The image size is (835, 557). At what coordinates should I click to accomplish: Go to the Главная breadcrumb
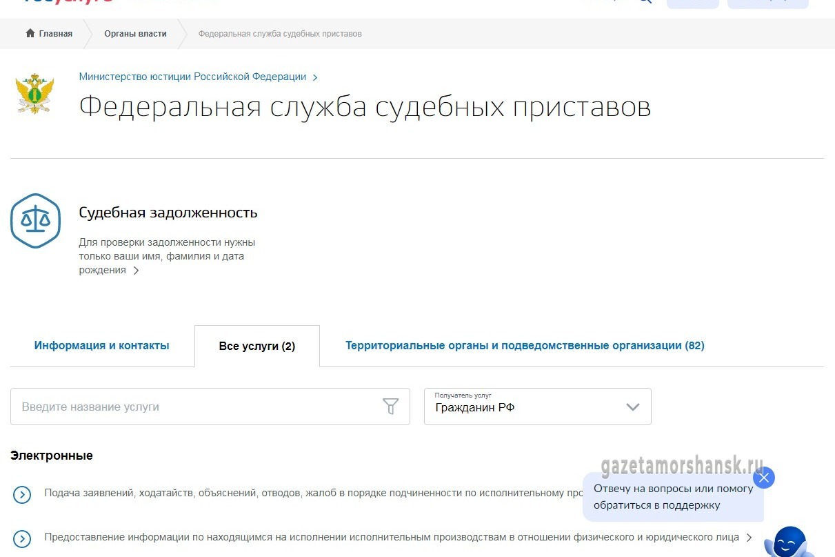[56, 34]
